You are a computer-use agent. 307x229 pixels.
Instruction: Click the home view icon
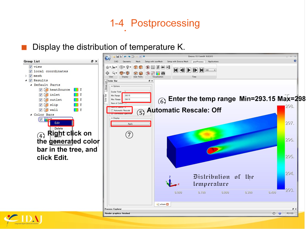click(x=108, y=67)
